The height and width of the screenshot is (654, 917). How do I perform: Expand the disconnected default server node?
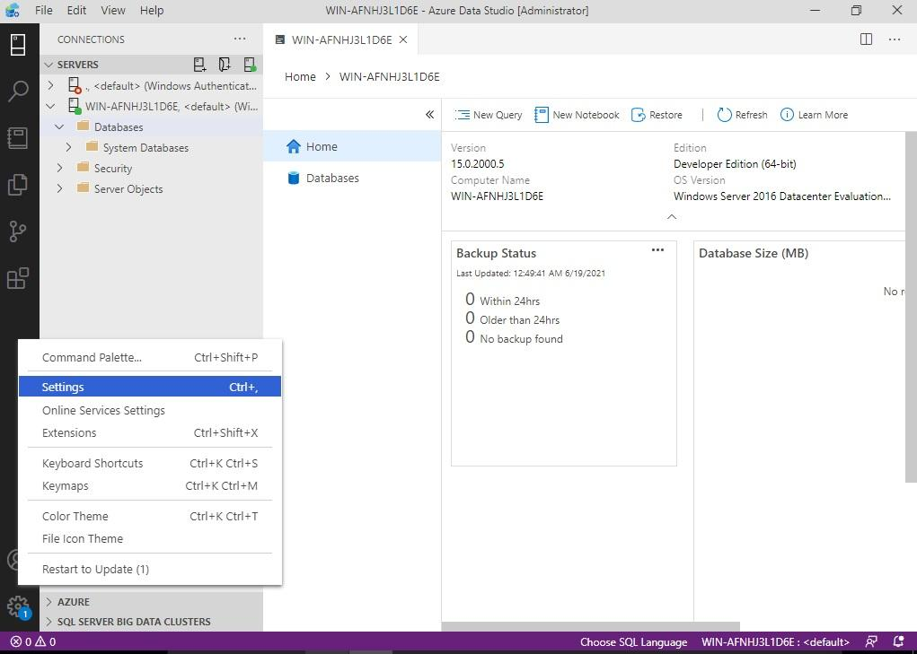(x=51, y=86)
